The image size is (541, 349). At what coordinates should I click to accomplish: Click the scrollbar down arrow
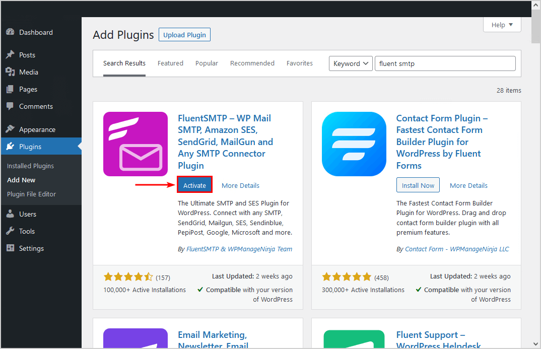click(x=536, y=344)
